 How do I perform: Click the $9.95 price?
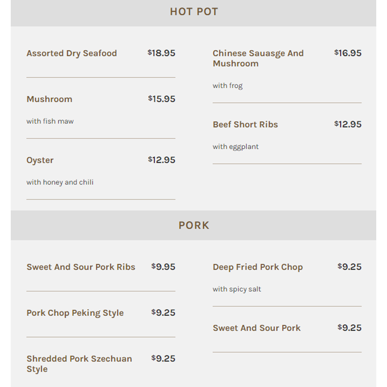[163, 267]
